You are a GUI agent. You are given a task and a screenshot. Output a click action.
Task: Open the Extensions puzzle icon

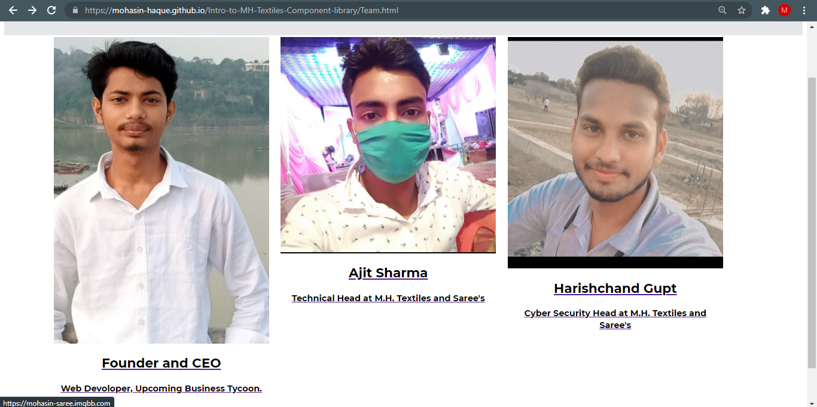[765, 10]
